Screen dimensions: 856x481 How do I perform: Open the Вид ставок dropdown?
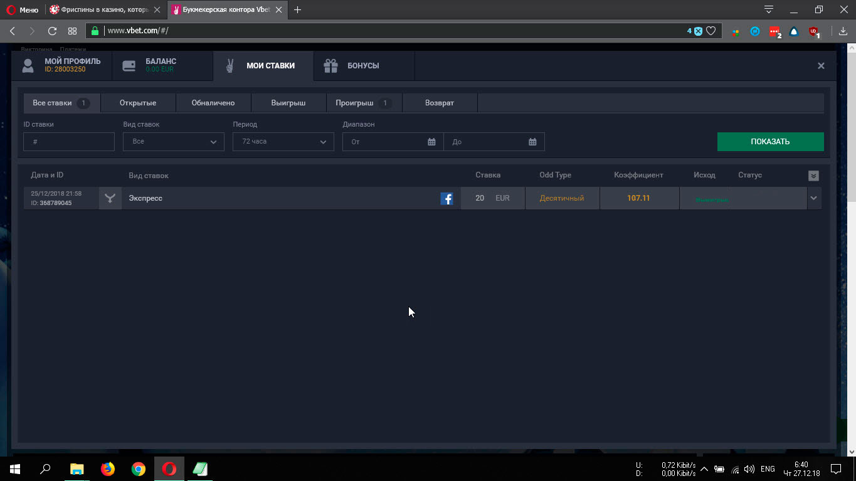click(174, 142)
